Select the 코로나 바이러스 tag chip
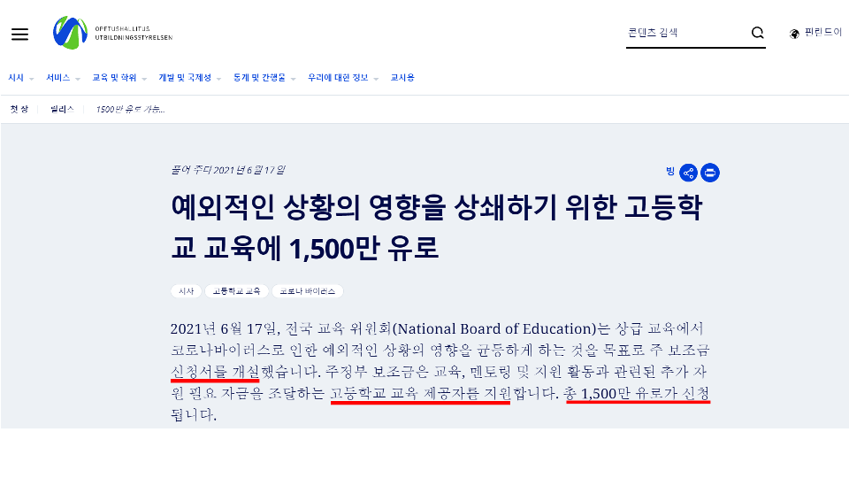 307,290
